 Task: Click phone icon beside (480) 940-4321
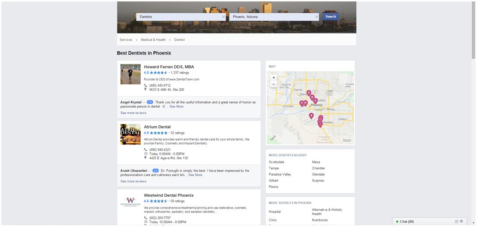coord(145,150)
